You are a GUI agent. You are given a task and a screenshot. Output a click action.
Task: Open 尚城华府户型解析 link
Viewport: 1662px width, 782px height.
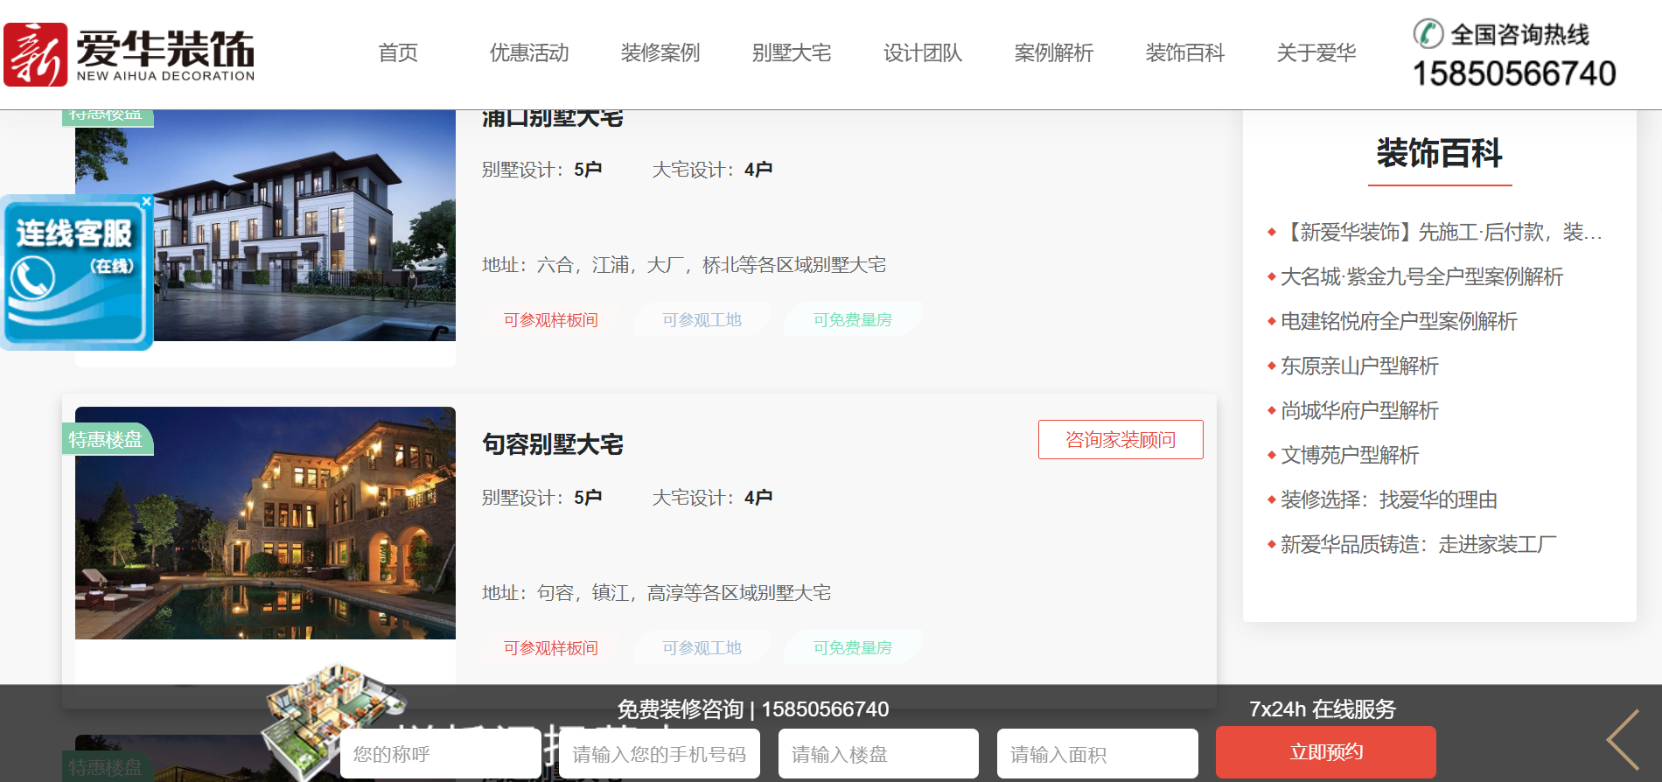[x=1359, y=411]
